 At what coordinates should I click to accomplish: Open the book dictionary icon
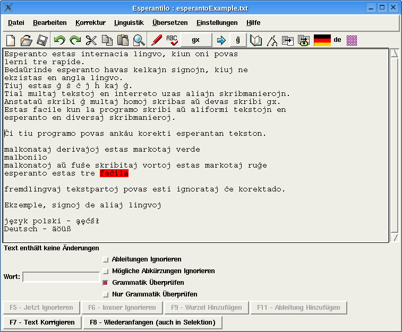click(x=256, y=40)
